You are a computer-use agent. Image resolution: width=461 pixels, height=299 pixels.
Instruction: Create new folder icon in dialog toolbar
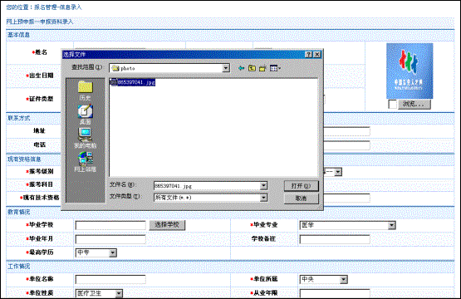262,68
